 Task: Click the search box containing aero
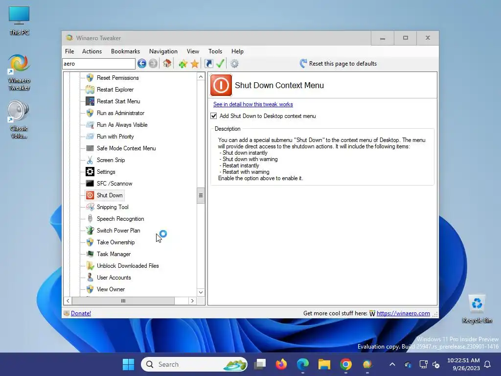click(99, 64)
